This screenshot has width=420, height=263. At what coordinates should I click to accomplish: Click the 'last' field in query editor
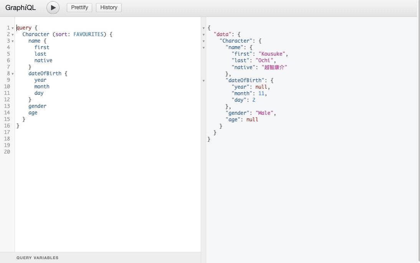40,54
